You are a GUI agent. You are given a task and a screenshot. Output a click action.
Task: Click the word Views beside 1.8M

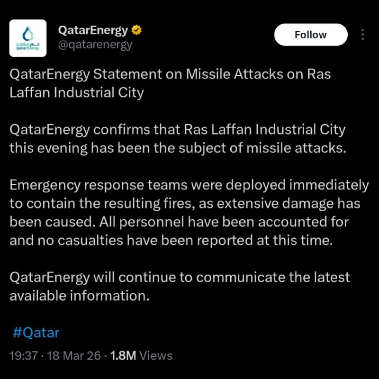[x=157, y=356]
